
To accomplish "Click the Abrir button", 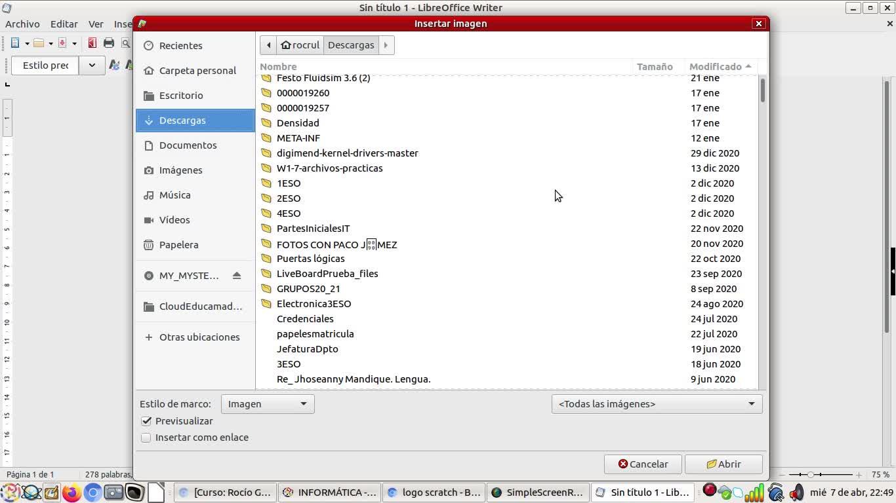I will tap(723, 464).
